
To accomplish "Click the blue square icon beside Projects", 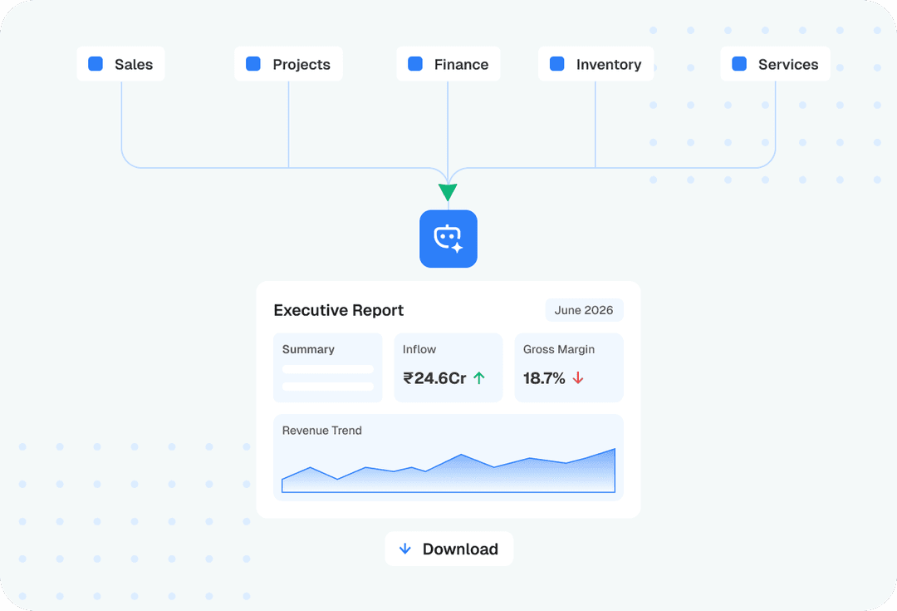I will 253,63.
